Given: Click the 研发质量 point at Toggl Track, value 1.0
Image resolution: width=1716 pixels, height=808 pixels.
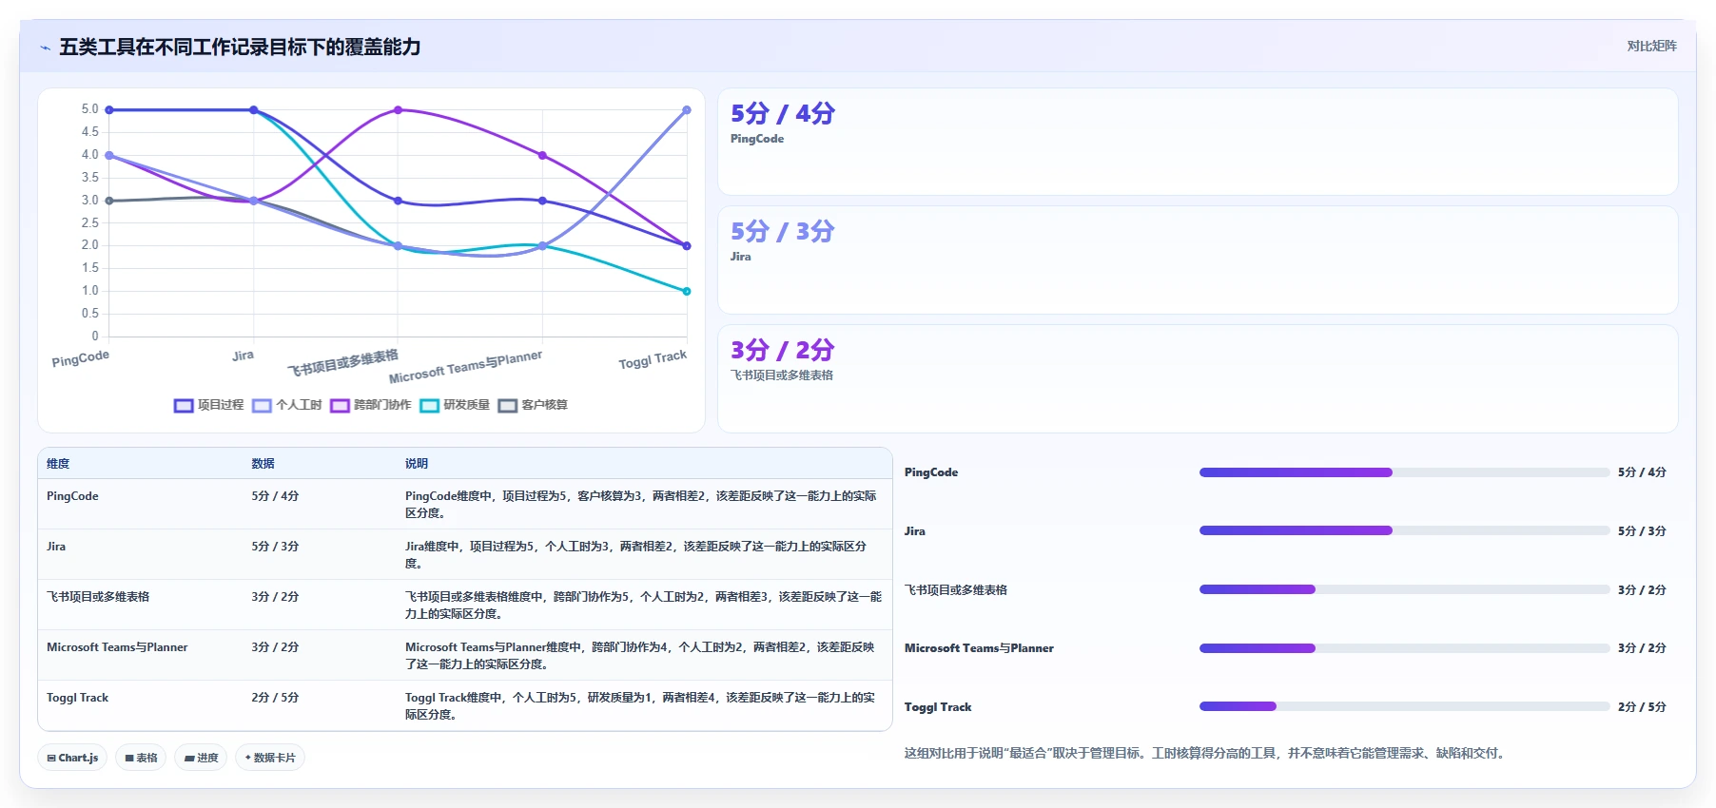Looking at the screenshot, I should [x=687, y=291].
